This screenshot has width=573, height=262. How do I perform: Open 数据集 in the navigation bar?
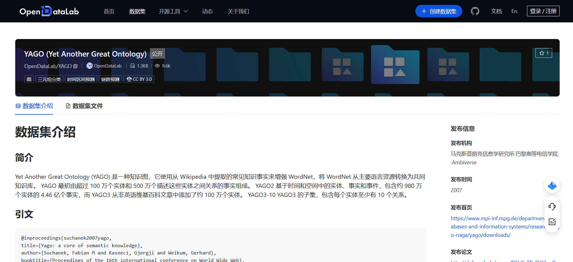click(137, 11)
